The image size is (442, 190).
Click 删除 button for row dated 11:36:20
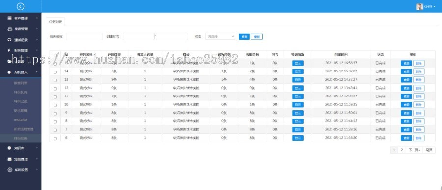click(x=419, y=138)
